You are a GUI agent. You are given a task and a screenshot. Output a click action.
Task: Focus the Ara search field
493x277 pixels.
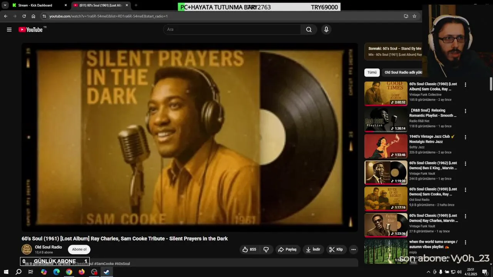coord(232,30)
